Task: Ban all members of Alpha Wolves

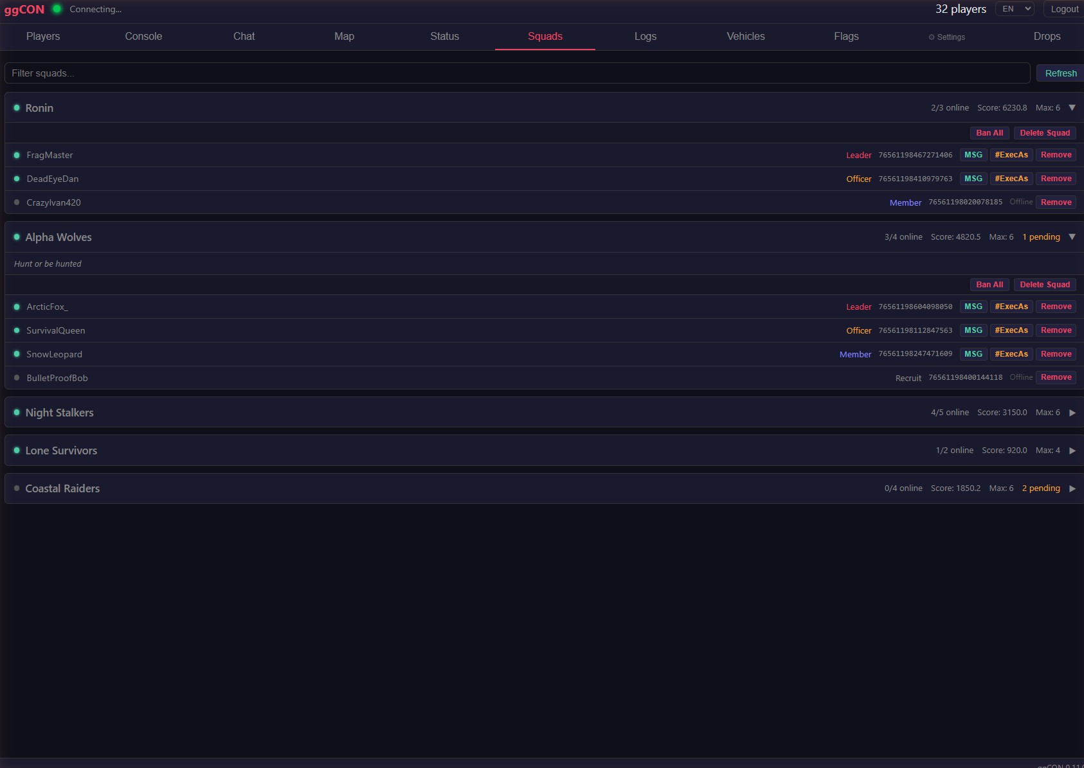Action: click(989, 285)
